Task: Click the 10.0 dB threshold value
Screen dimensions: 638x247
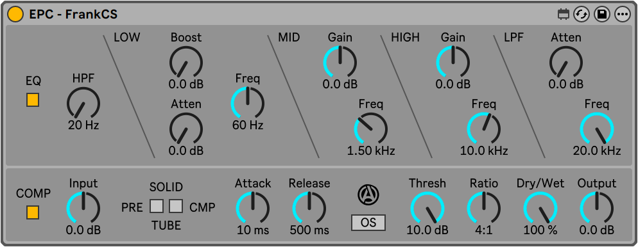Action: [427, 230]
